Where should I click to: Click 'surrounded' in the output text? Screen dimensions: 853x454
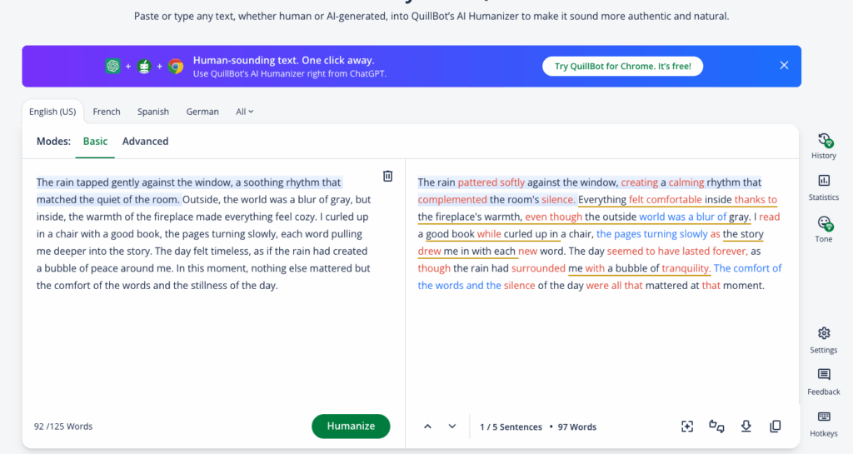(539, 268)
